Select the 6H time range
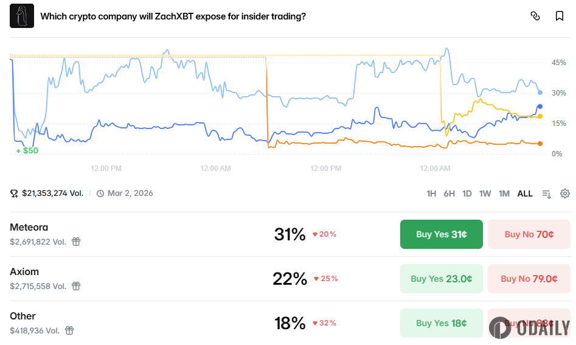 449,193
